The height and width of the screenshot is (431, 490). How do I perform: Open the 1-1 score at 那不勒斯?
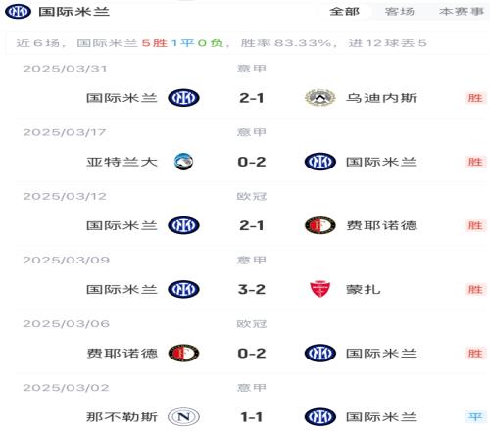[252, 417]
